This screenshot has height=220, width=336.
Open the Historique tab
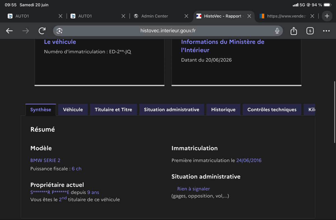click(223, 109)
